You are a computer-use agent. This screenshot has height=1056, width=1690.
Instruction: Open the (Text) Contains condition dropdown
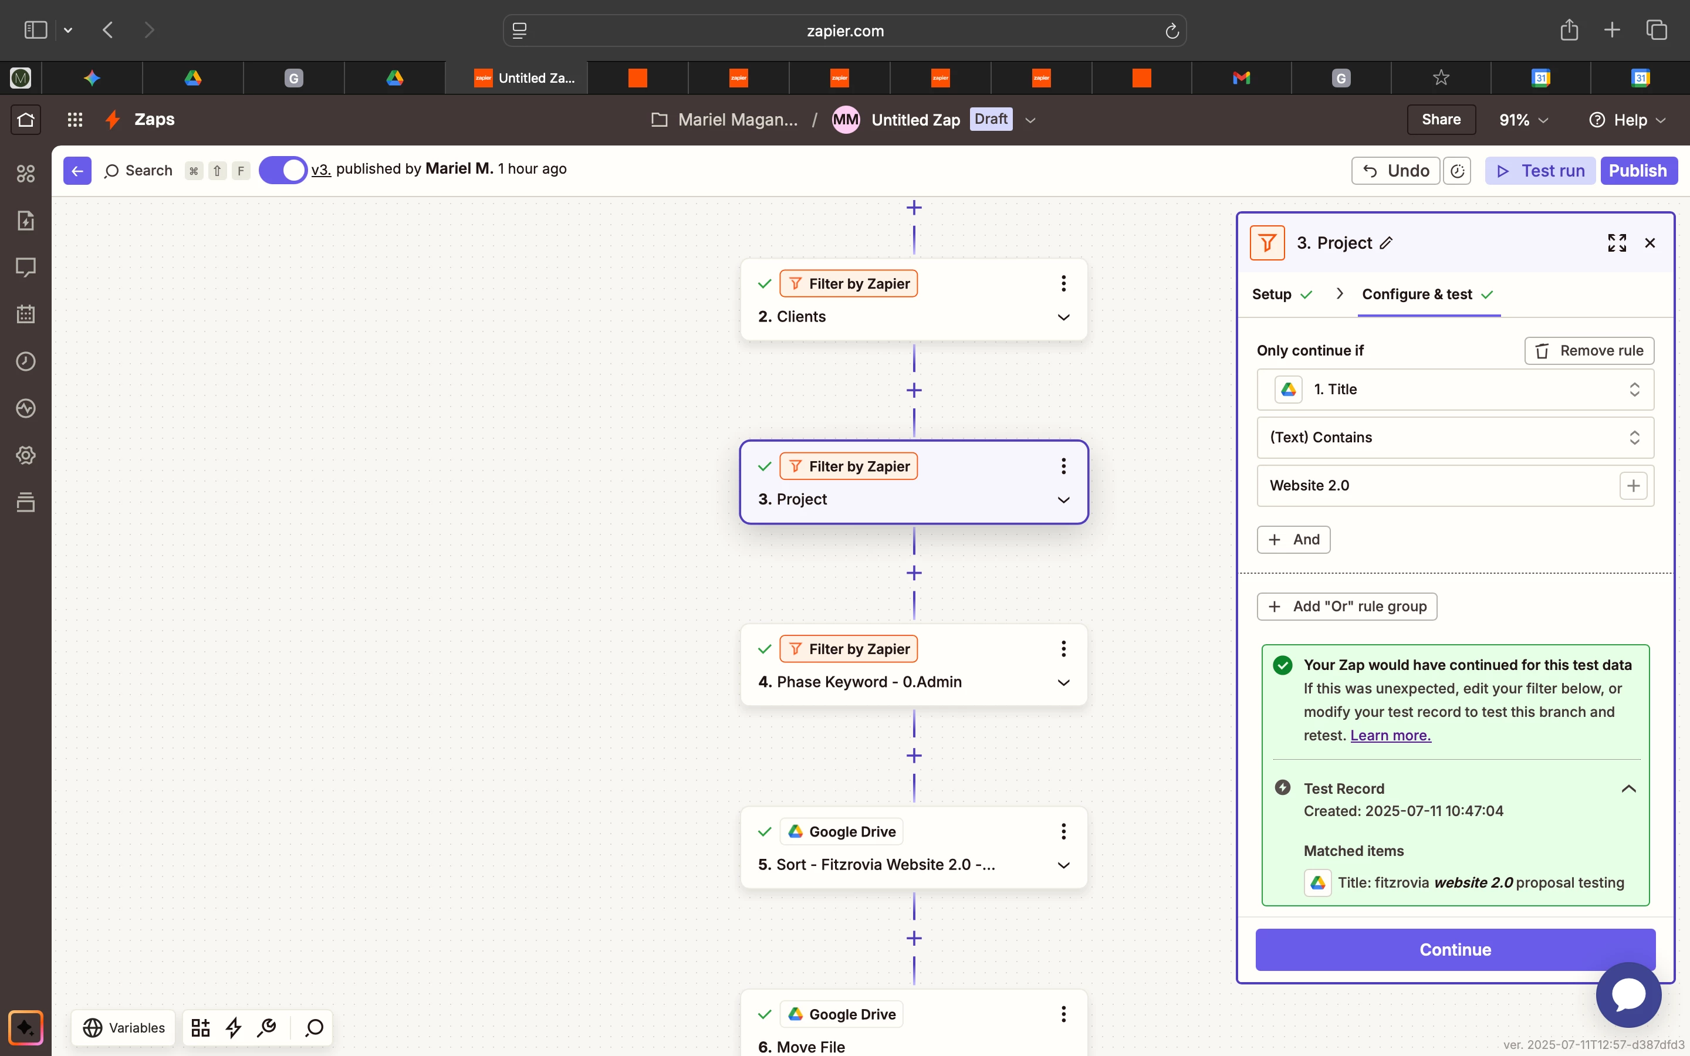[1455, 437]
